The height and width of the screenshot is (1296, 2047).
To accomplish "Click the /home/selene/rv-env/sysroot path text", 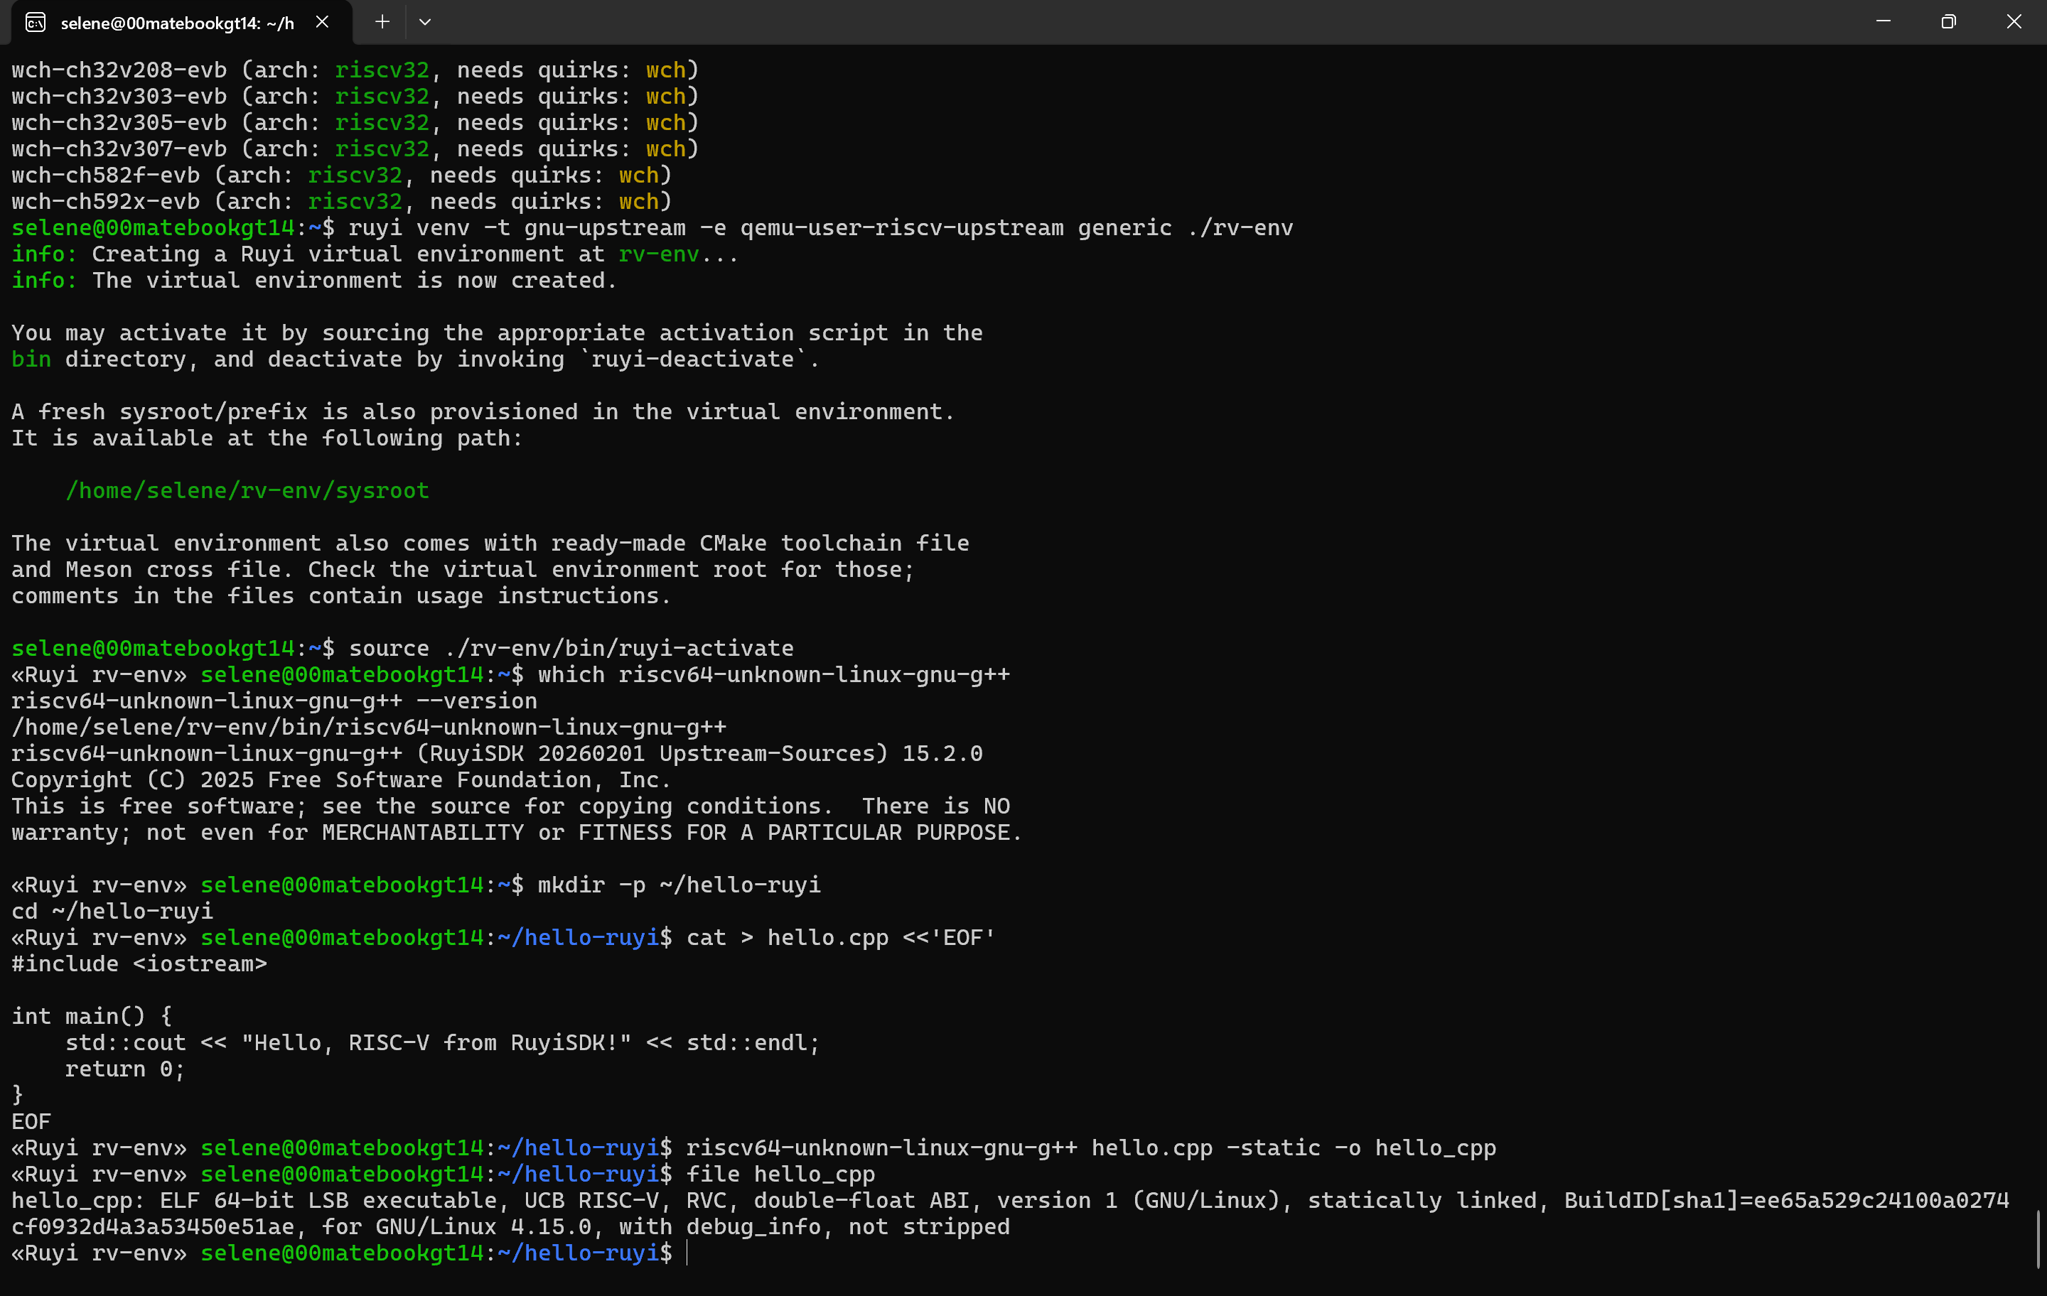I will 247,490.
